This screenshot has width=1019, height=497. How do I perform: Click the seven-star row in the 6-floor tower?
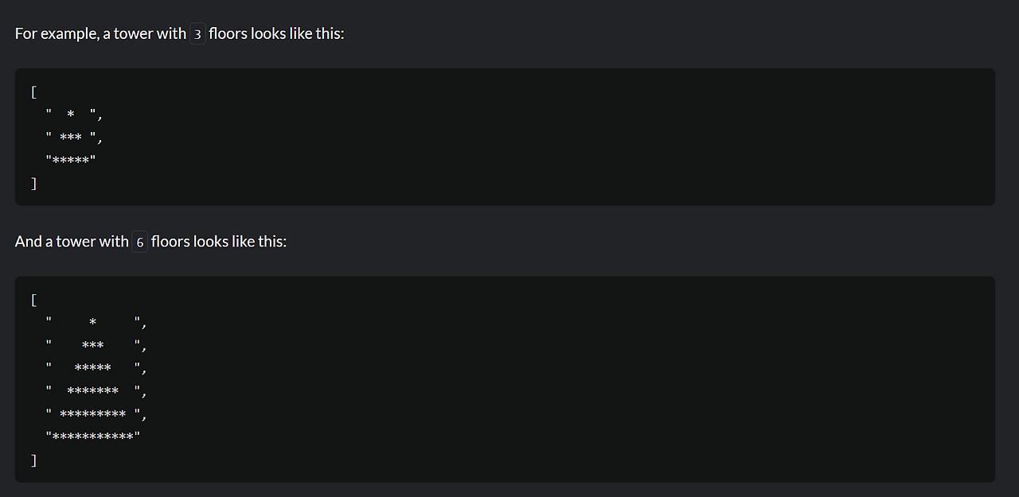(x=96, y=391)
